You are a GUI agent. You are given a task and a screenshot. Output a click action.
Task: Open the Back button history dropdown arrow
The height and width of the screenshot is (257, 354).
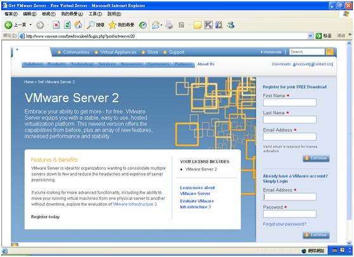(x=30, y=25)
